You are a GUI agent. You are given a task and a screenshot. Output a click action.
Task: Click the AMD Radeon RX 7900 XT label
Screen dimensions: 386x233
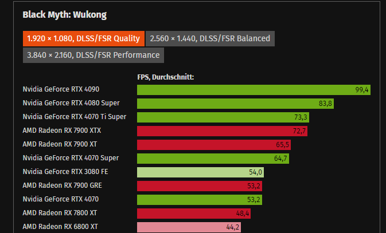click(60, 144)
